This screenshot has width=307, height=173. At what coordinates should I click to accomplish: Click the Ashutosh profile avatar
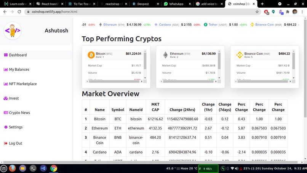(13, 31)
